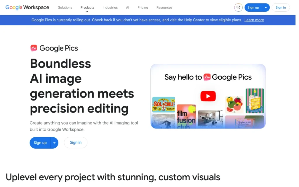Go to the Pricing page
The width and height of the screenshot is (299, 187).
click(x=142, y=7)
